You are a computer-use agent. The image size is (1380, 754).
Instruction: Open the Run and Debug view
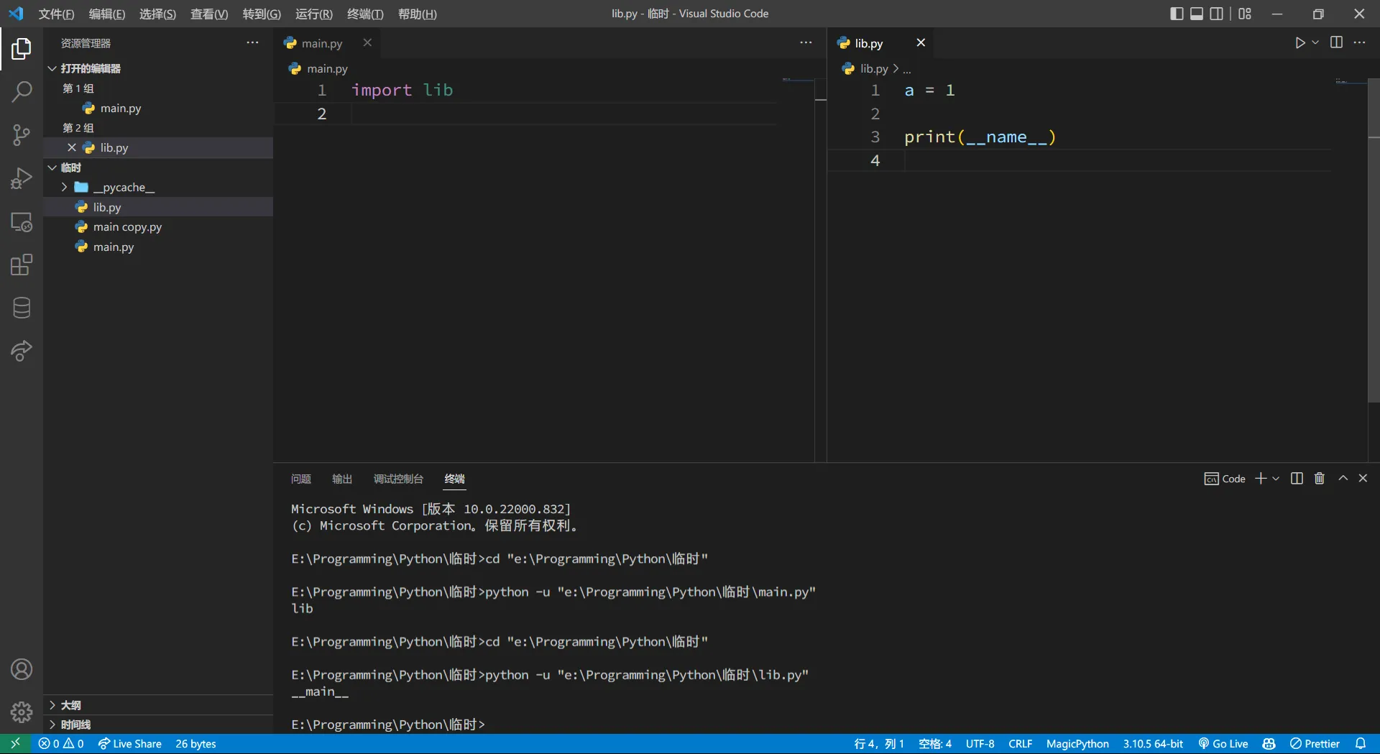[x=22, y=178]
